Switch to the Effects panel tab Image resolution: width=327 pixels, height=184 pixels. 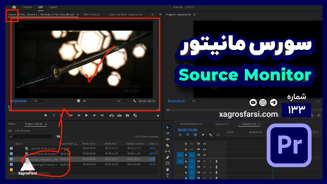click(x=12, y=124)
